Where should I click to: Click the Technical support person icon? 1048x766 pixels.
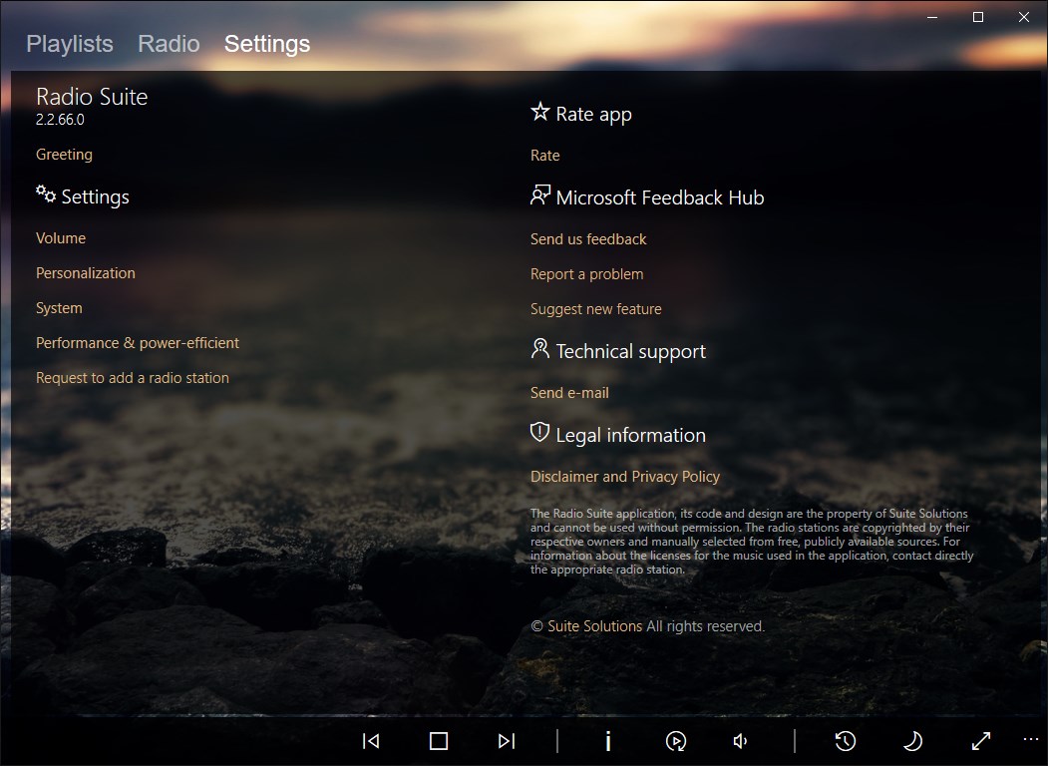click(540, 348)
